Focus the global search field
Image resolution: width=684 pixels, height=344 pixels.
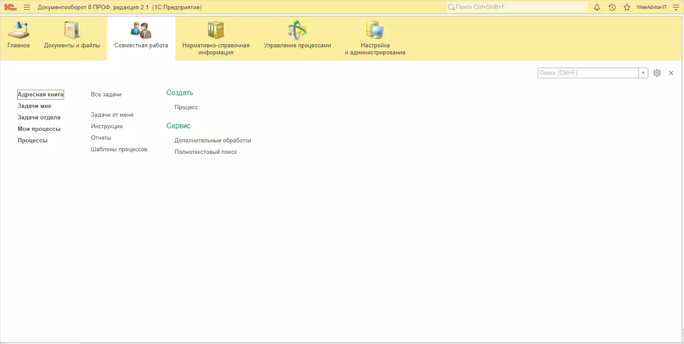(517, 7)
